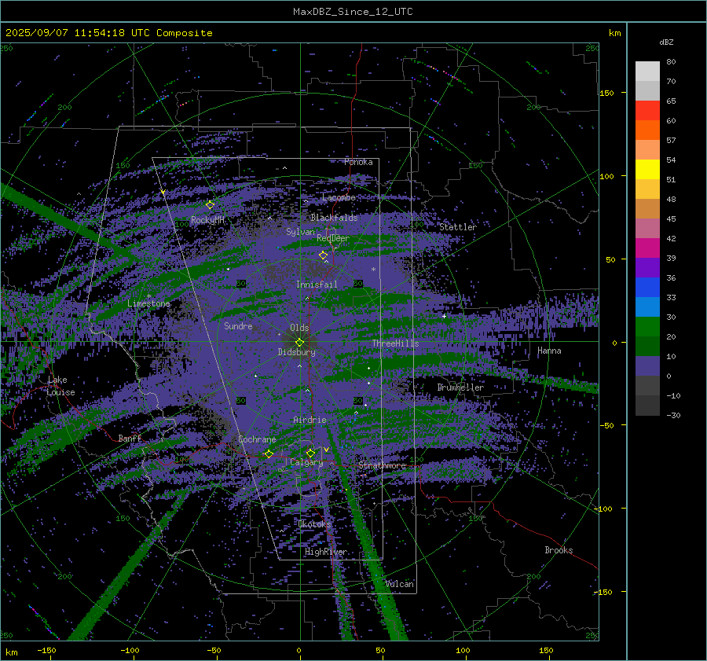The width and height of the screenshot is (707, 661).
Task: Select the amber 48–51 dBZ legend swatch
Action: (x=647, y=189)
